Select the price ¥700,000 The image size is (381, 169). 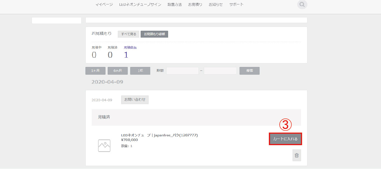coord(129,140)
